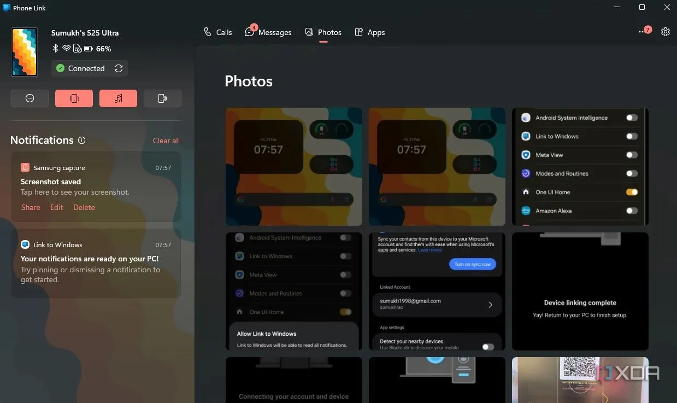Open the Link to Windows notification

click(96, 262)
